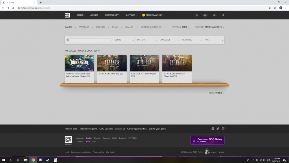Click the search magnifier in header
This screenshot has height=163, width=289.
pos(223,15)
